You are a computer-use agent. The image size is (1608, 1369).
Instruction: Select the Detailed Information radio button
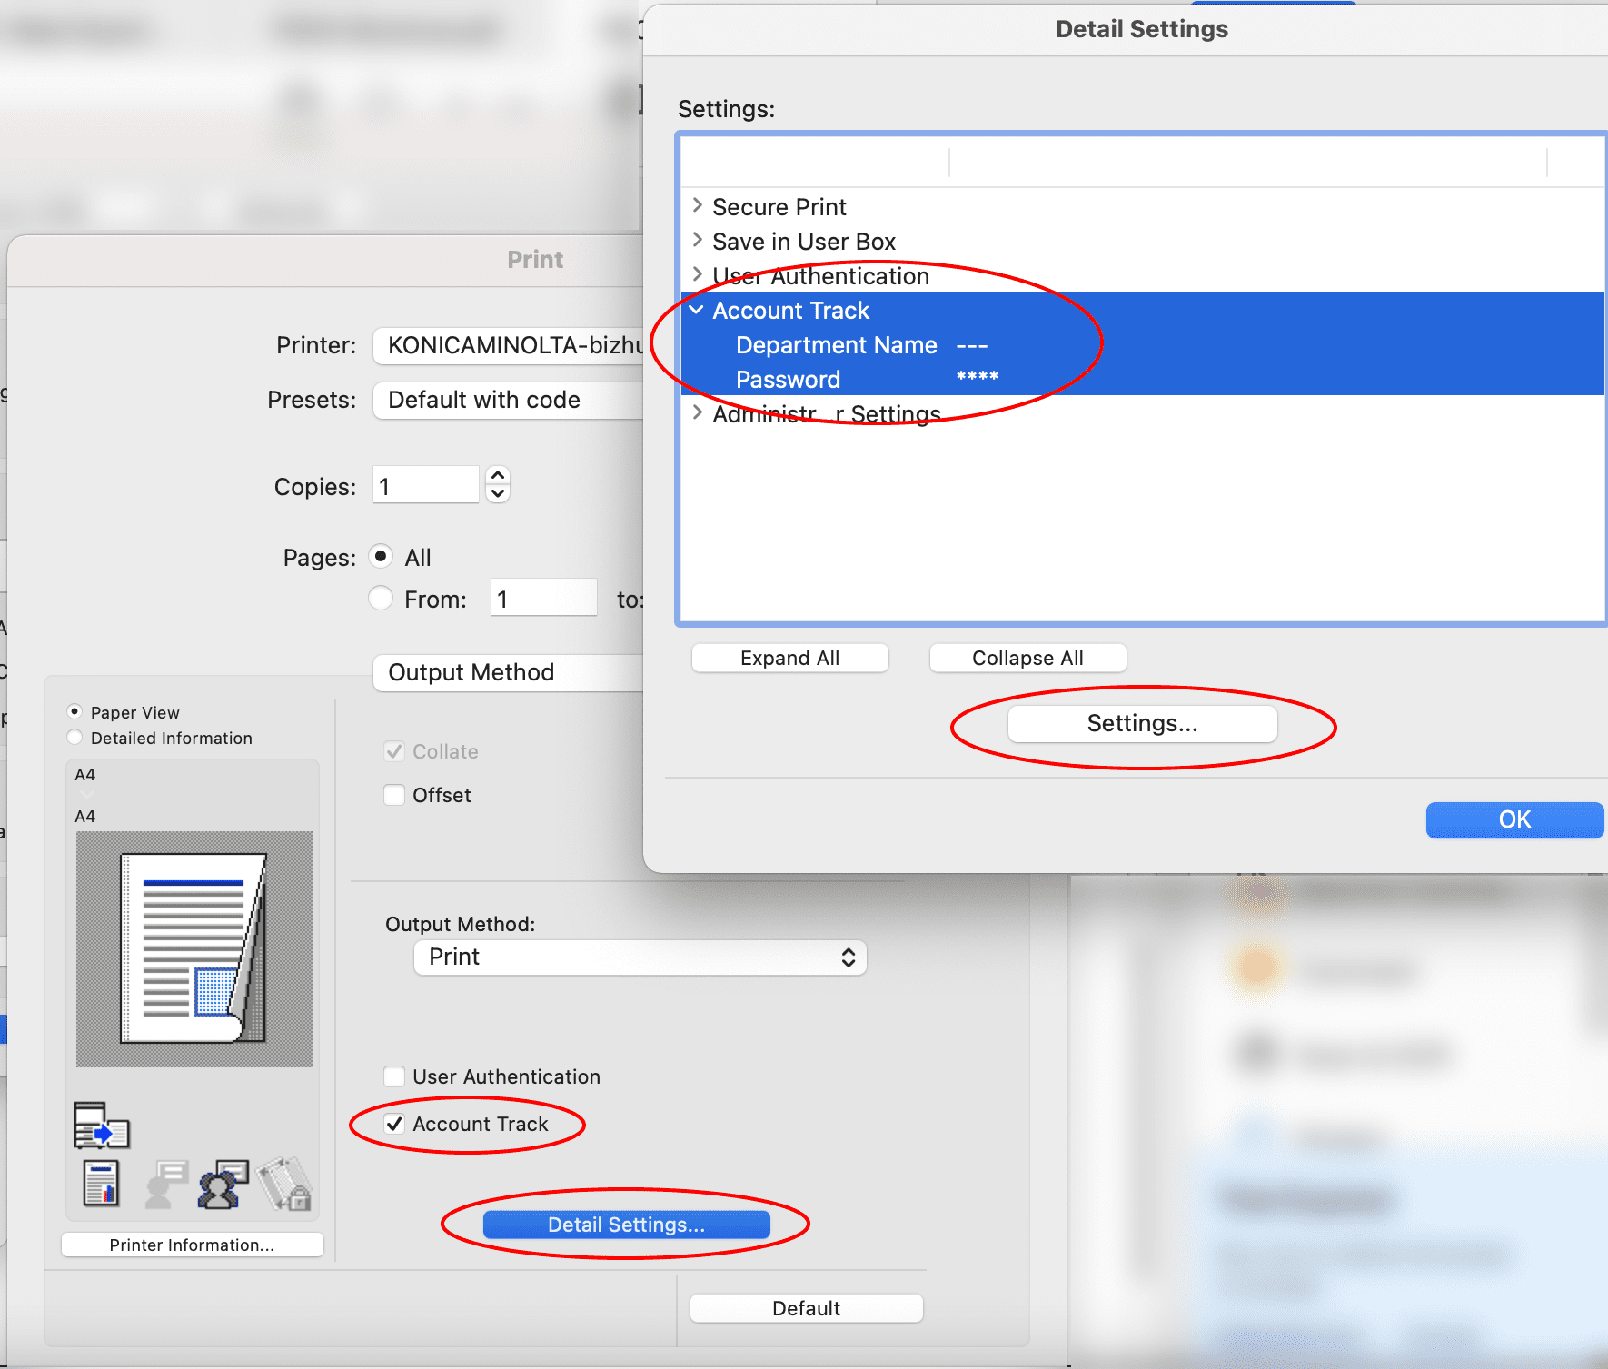pos(74,737)
